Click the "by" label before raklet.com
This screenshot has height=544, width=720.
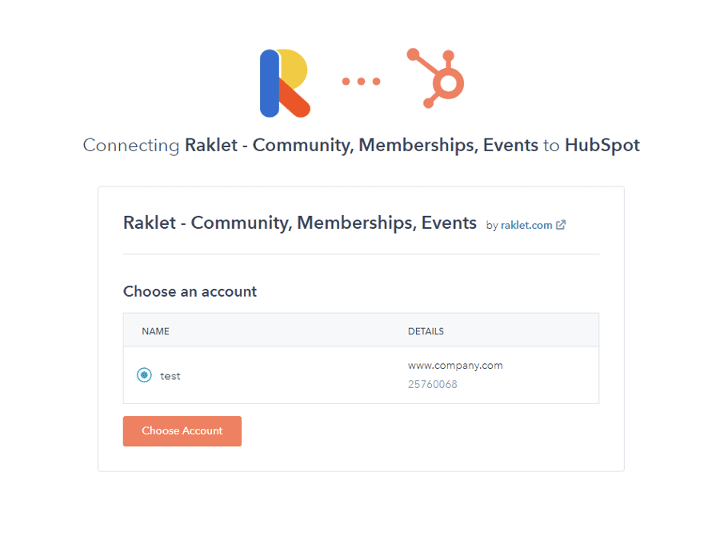click(492, 226)
